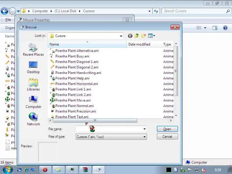Open recent locations dropdown in Explorer

pos(18,11)
